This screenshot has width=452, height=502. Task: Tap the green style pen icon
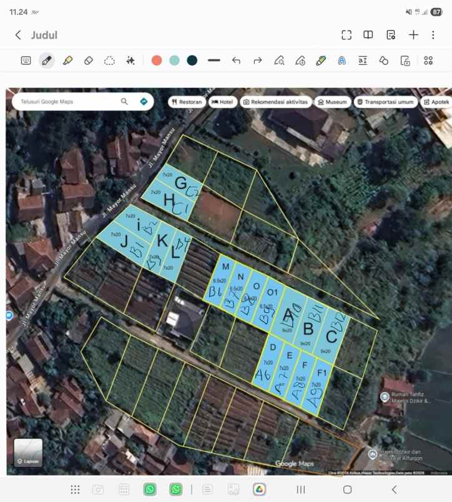coord(321,61)
